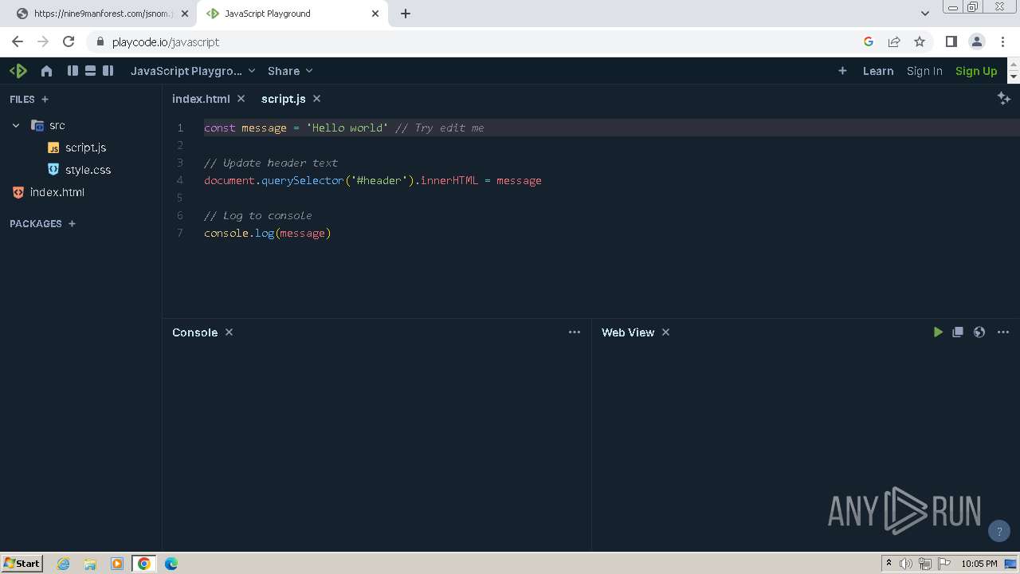Close the nine9manforest browser tab

[184, 14]
